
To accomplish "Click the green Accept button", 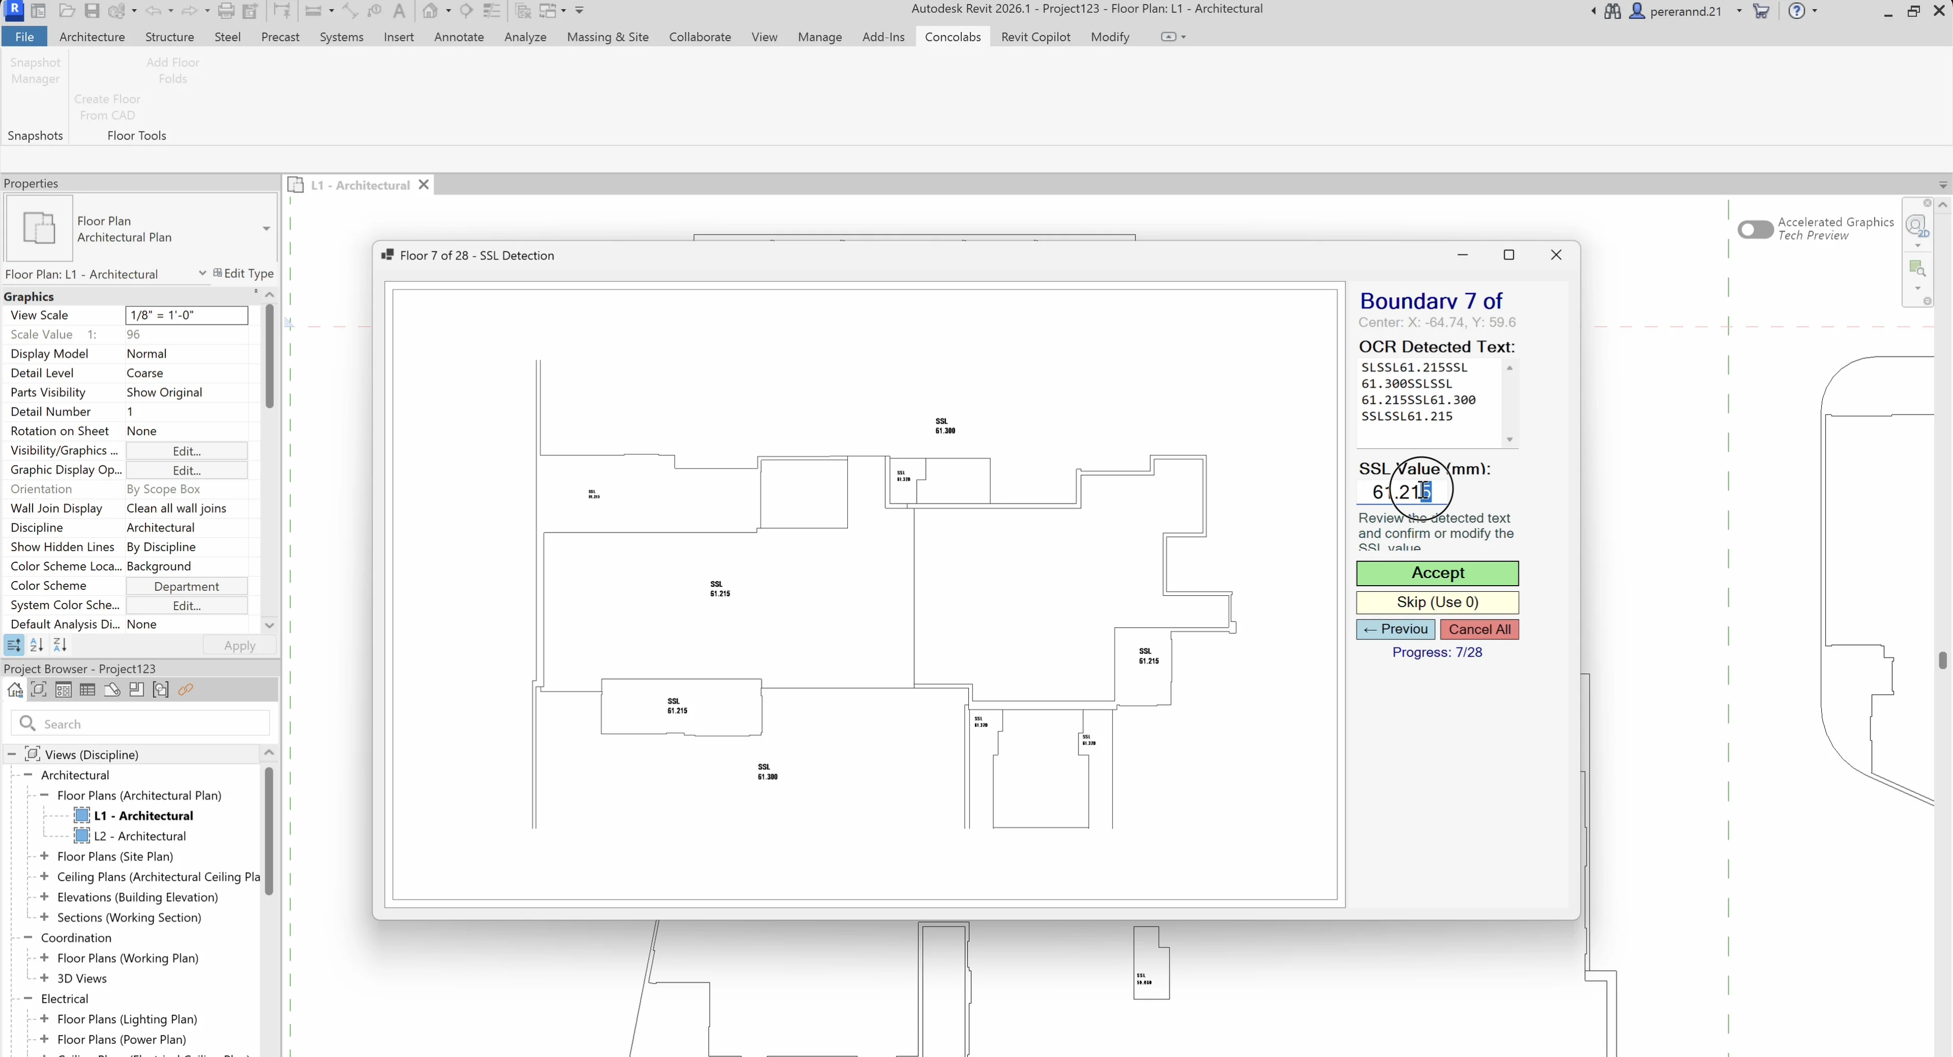I will pos(1437,573).
